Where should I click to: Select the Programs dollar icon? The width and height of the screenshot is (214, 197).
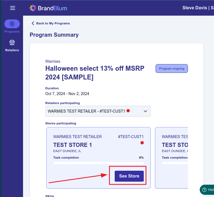pyautogui.click(x=12, y=24)
